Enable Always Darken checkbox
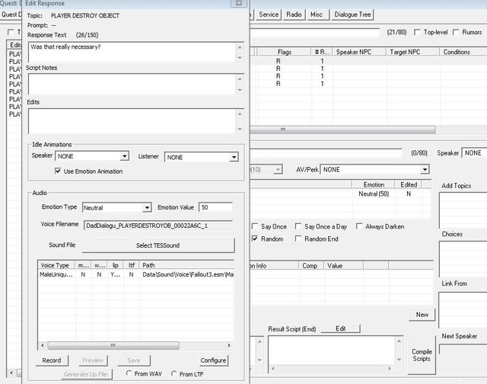The image size is (487, 384). [x=359, y=226]
